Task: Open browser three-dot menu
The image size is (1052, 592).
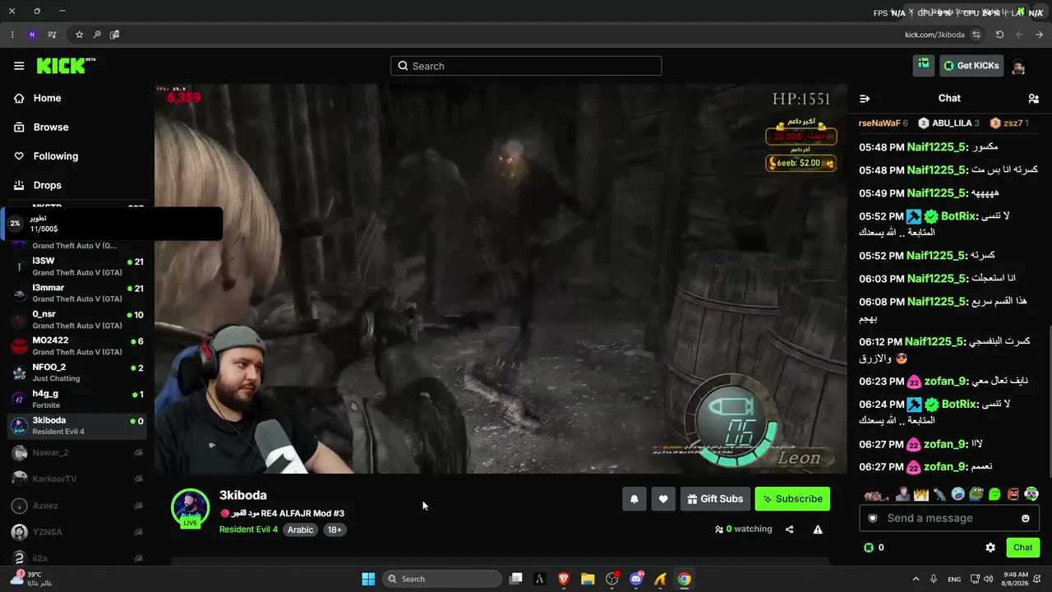Action: (x=12, y=35)
